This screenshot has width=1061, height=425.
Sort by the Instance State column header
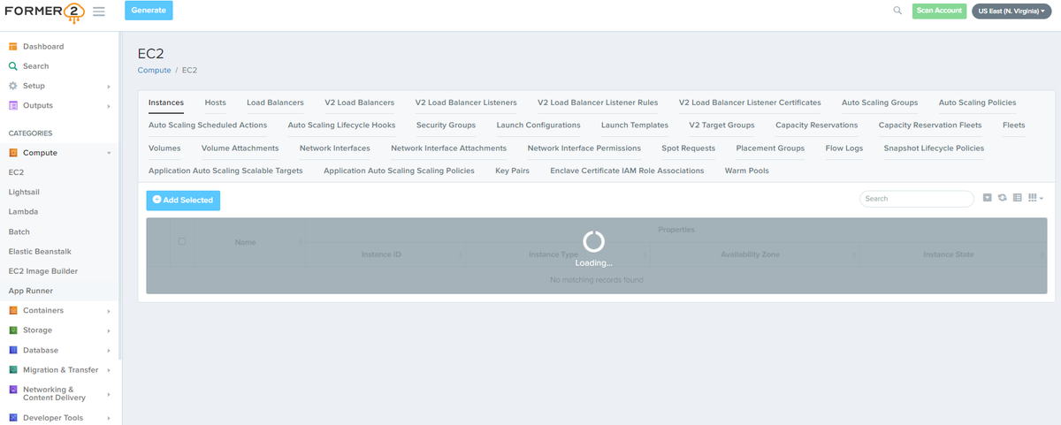point(948,254)
